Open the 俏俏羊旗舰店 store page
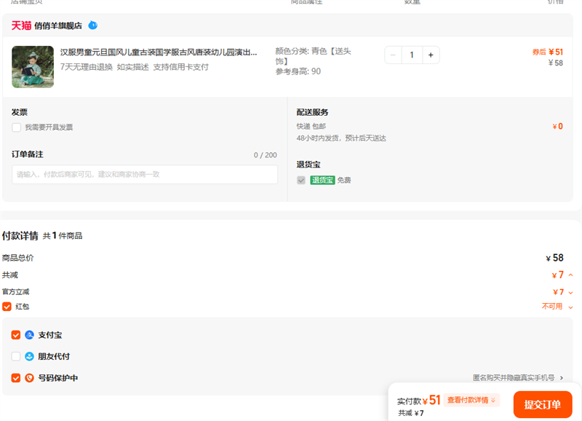This screenshot has width=582, height=421. pos(58,25)
